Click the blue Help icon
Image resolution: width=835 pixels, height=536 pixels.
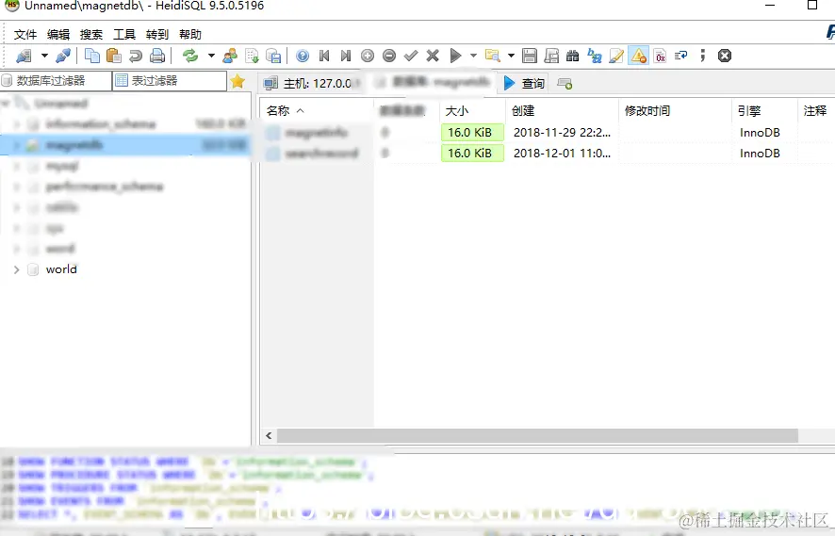coord(303,56)
